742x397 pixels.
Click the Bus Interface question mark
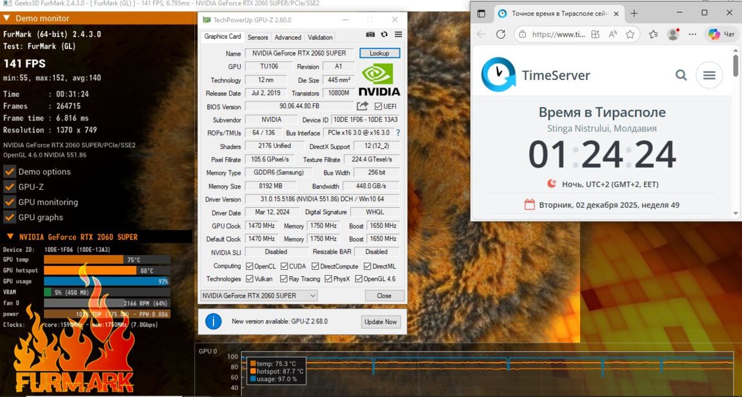click(398, 133)
